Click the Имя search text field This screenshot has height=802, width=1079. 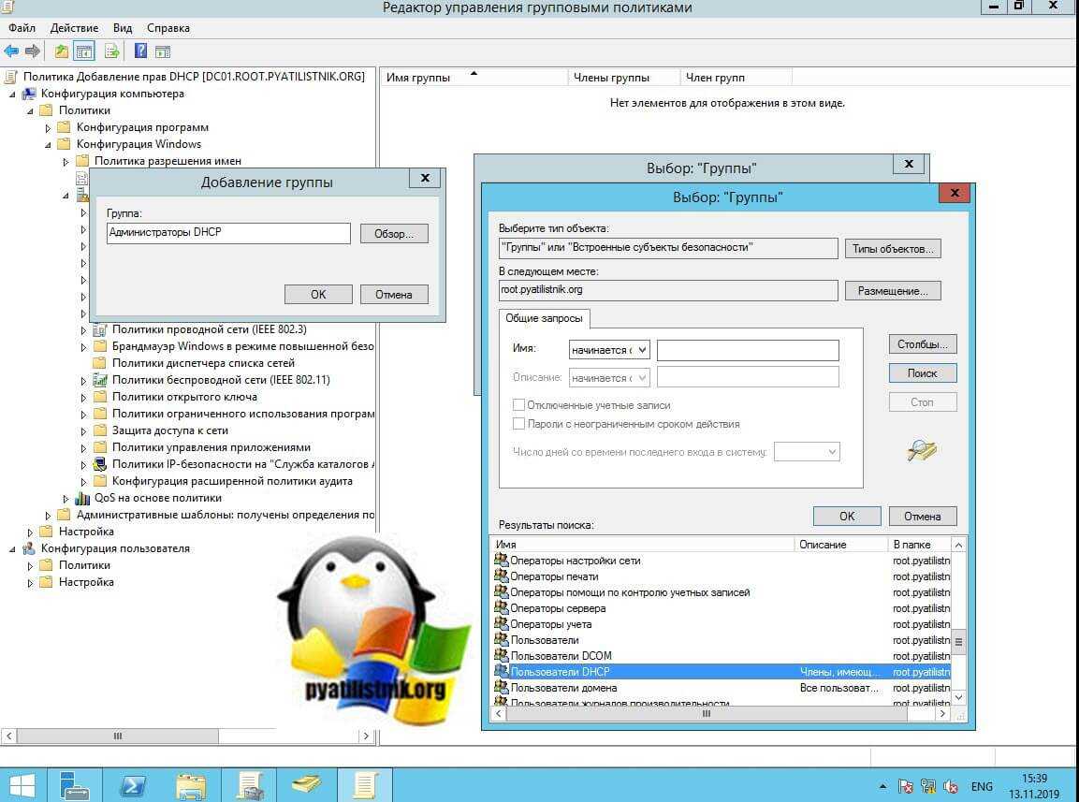point(748,350)
